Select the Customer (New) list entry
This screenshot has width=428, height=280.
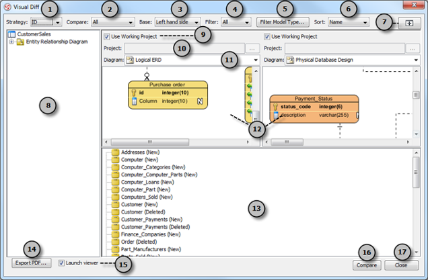[139, 205]
